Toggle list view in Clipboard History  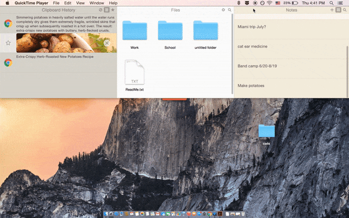tap(107, 10)
